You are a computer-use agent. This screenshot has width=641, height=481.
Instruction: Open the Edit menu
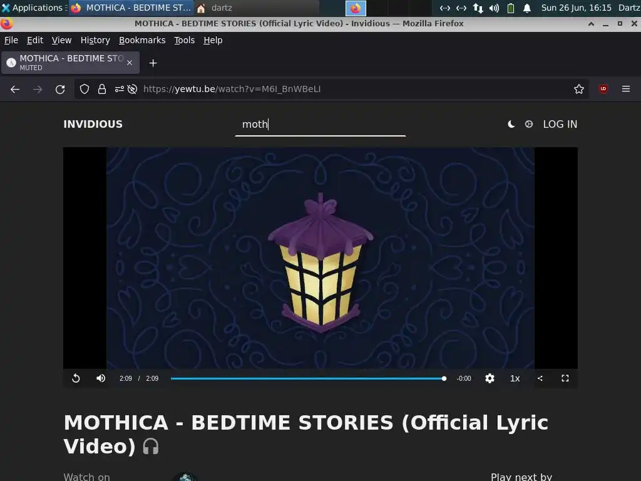click(x=35, y=40)
